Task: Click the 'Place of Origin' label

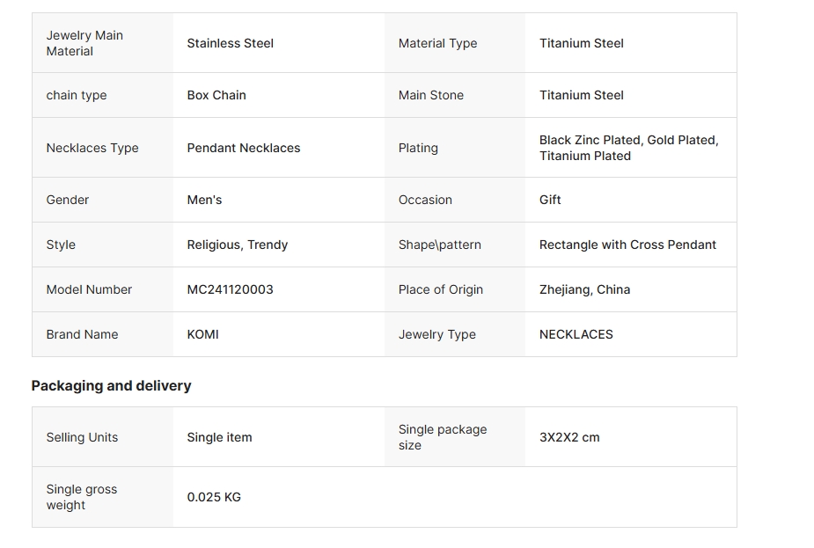Action: (x=440, y=289)
